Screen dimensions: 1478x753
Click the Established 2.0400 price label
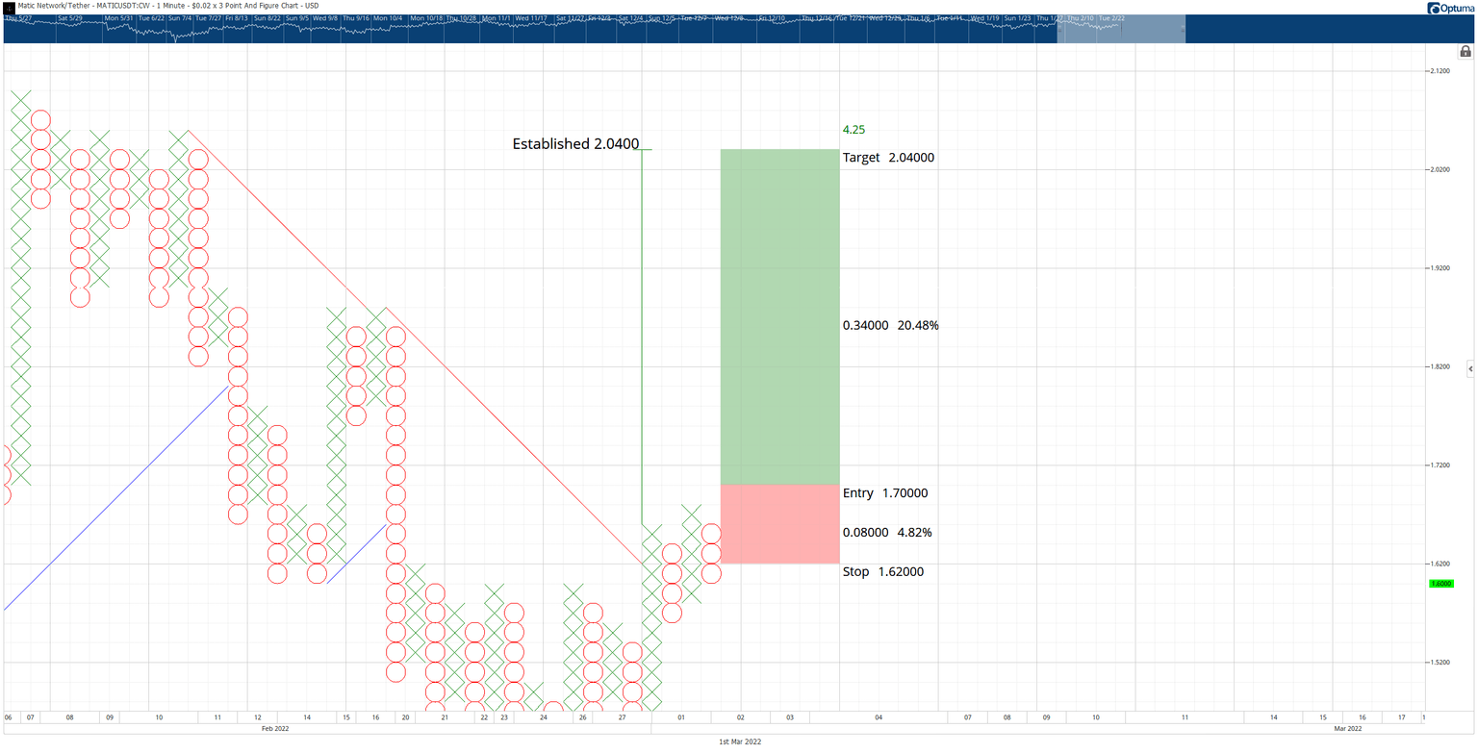575,144
